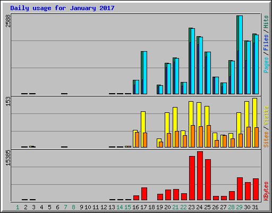Select day label 2 on the axis
The height and width of the screenshot is (213, 272).
(x=25, y=207)
